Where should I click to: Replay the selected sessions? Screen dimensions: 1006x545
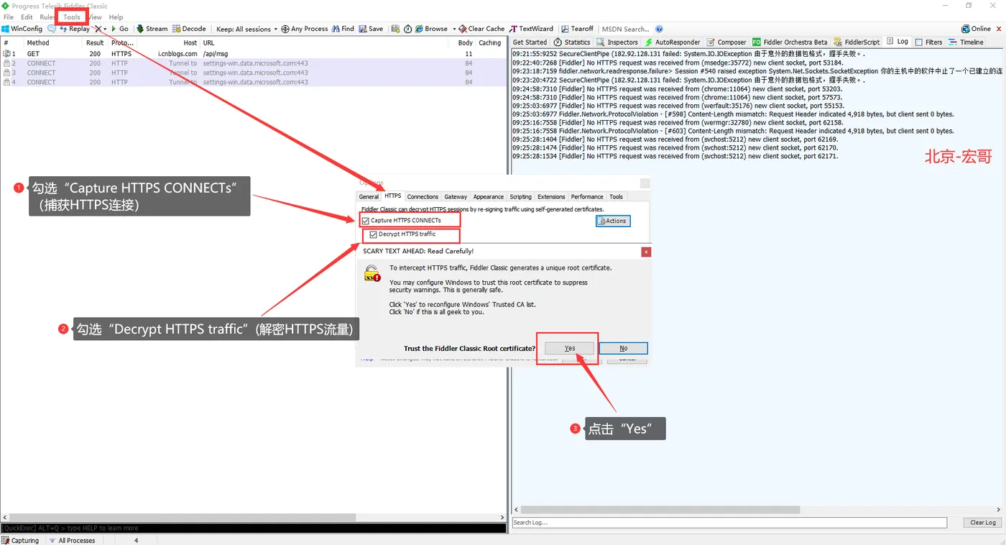tap(75, 29)
